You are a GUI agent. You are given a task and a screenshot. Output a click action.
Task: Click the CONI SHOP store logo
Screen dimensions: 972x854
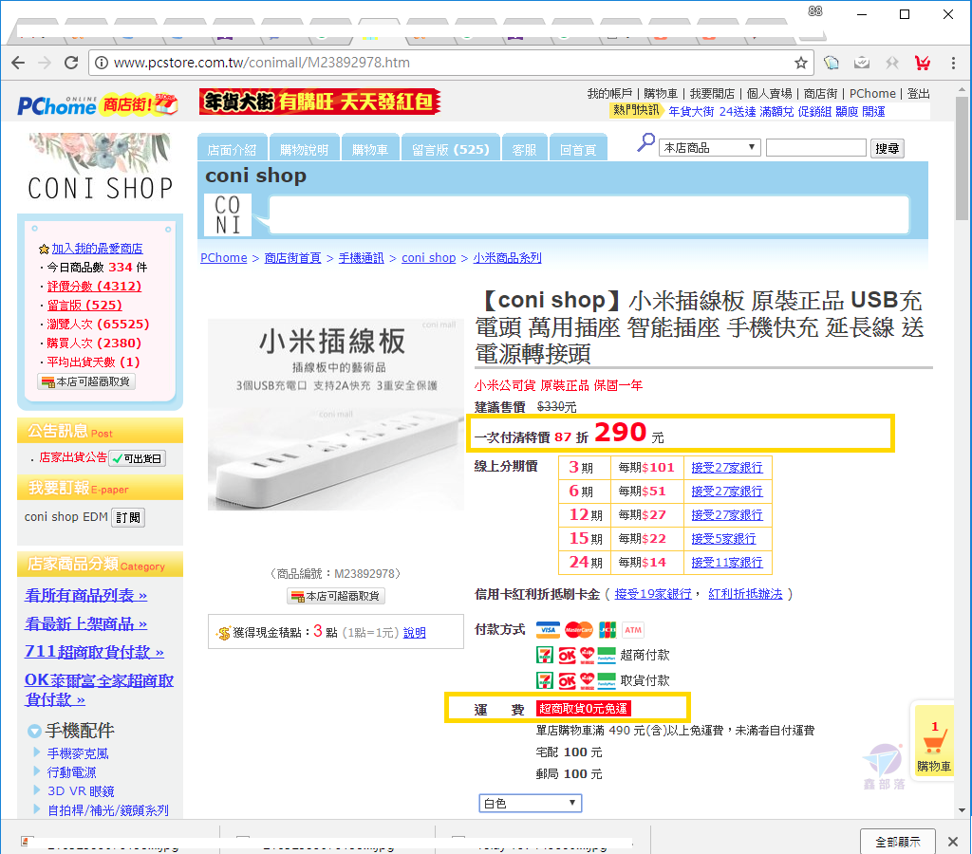point(100,168)
